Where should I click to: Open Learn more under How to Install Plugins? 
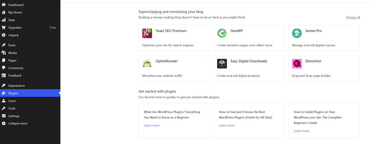(302, 131)
